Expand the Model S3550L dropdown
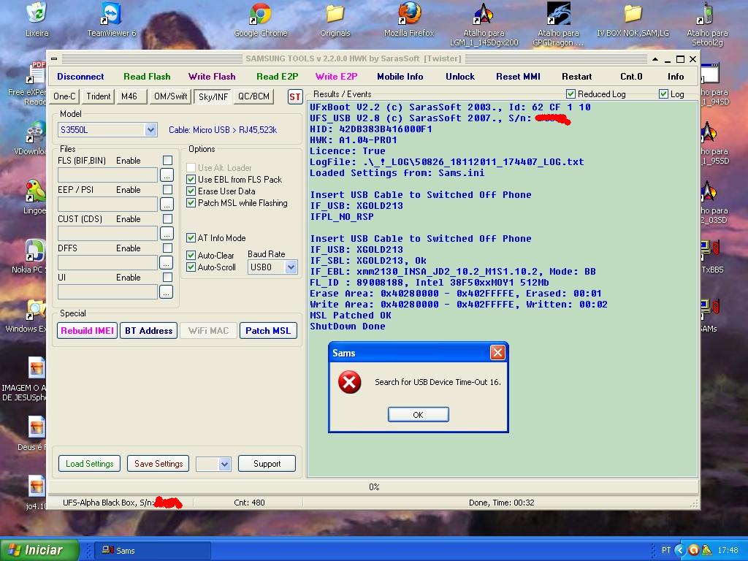Image resolution: width=748 pixels, height=561 pixels. pos(150,130)
